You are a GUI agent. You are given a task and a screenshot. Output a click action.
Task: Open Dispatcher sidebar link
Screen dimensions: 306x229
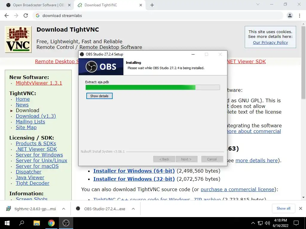pyautogui.click(x=28, y=172)
